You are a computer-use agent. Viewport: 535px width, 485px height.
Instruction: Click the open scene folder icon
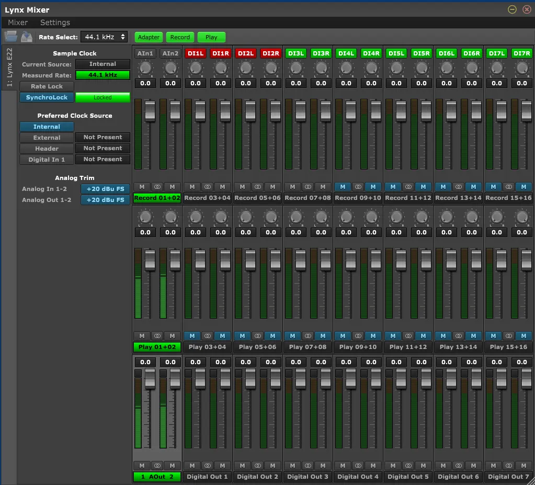click(10, 37)
